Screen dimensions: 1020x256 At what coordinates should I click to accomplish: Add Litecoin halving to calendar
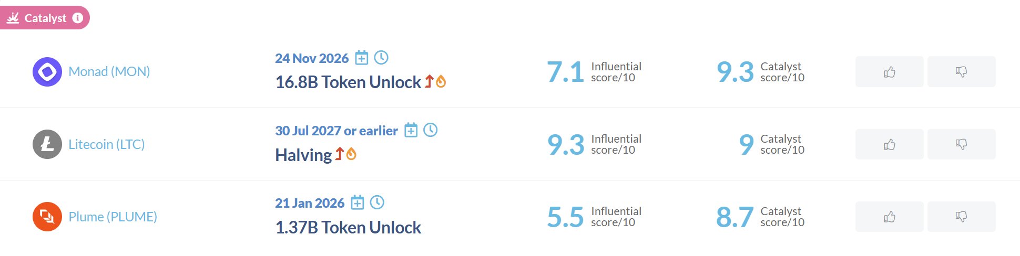pyautogui.click(x=411, y=130)
